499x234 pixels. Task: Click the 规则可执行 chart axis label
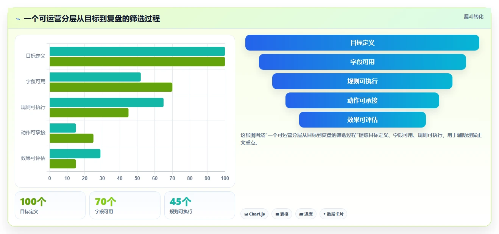pyautogui.click(x=33, y=107)
